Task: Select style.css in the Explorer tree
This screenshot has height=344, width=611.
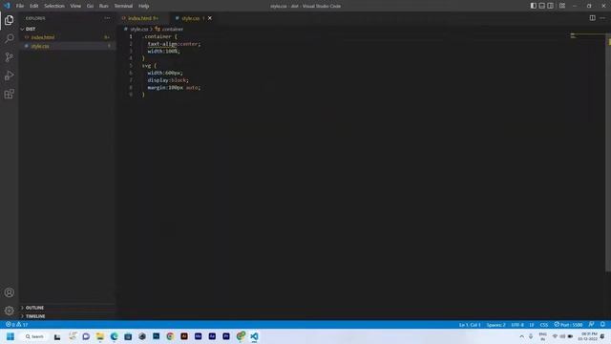Action: click(x=67, y=46)
